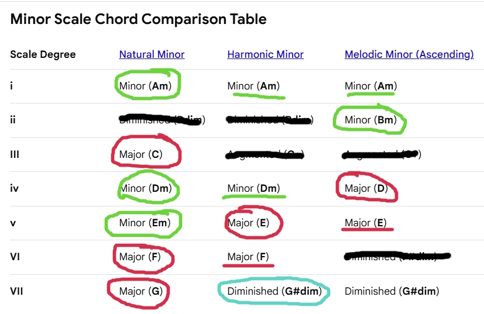This screenshot has width=484, height=314.
Task: Select the Major (F) cell under Natural Minor
Action: pos(140,257)
